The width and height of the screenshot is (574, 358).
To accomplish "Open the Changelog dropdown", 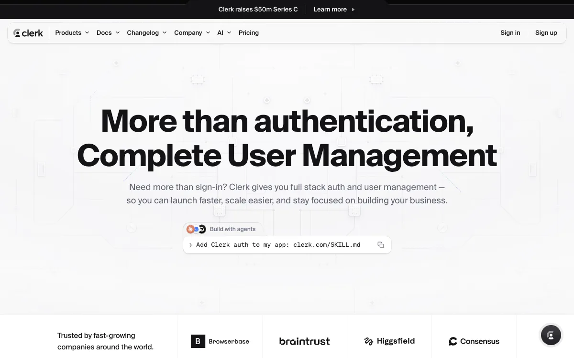I will pos(147,33).
